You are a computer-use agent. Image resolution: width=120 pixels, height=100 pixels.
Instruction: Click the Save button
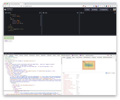click(x=87, y=10)
